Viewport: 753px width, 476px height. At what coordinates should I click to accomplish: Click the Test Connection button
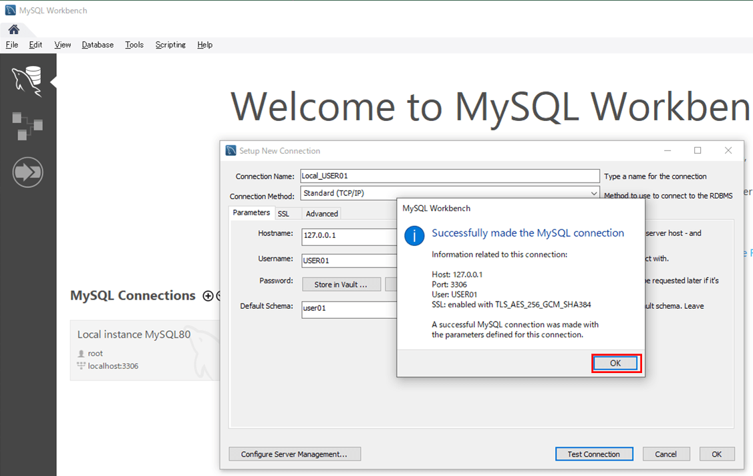pyautogui.click(x=594, y=454)
